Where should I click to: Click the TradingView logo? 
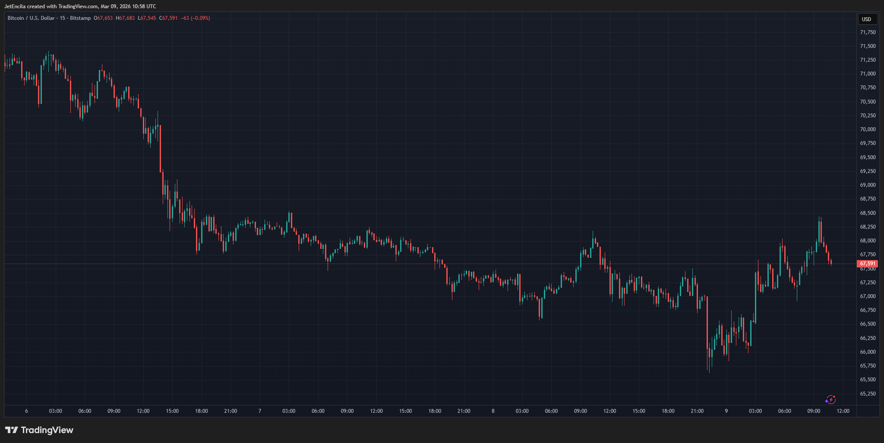(39, 430)
